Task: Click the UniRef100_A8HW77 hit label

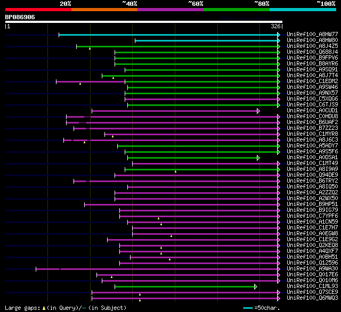Action: pyautogui.click(x=312, y=34)
